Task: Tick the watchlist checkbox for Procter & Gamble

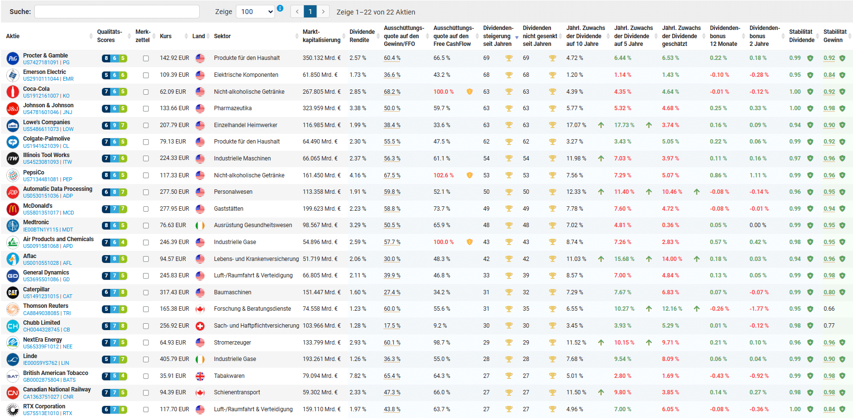Action: click(146, 58)
